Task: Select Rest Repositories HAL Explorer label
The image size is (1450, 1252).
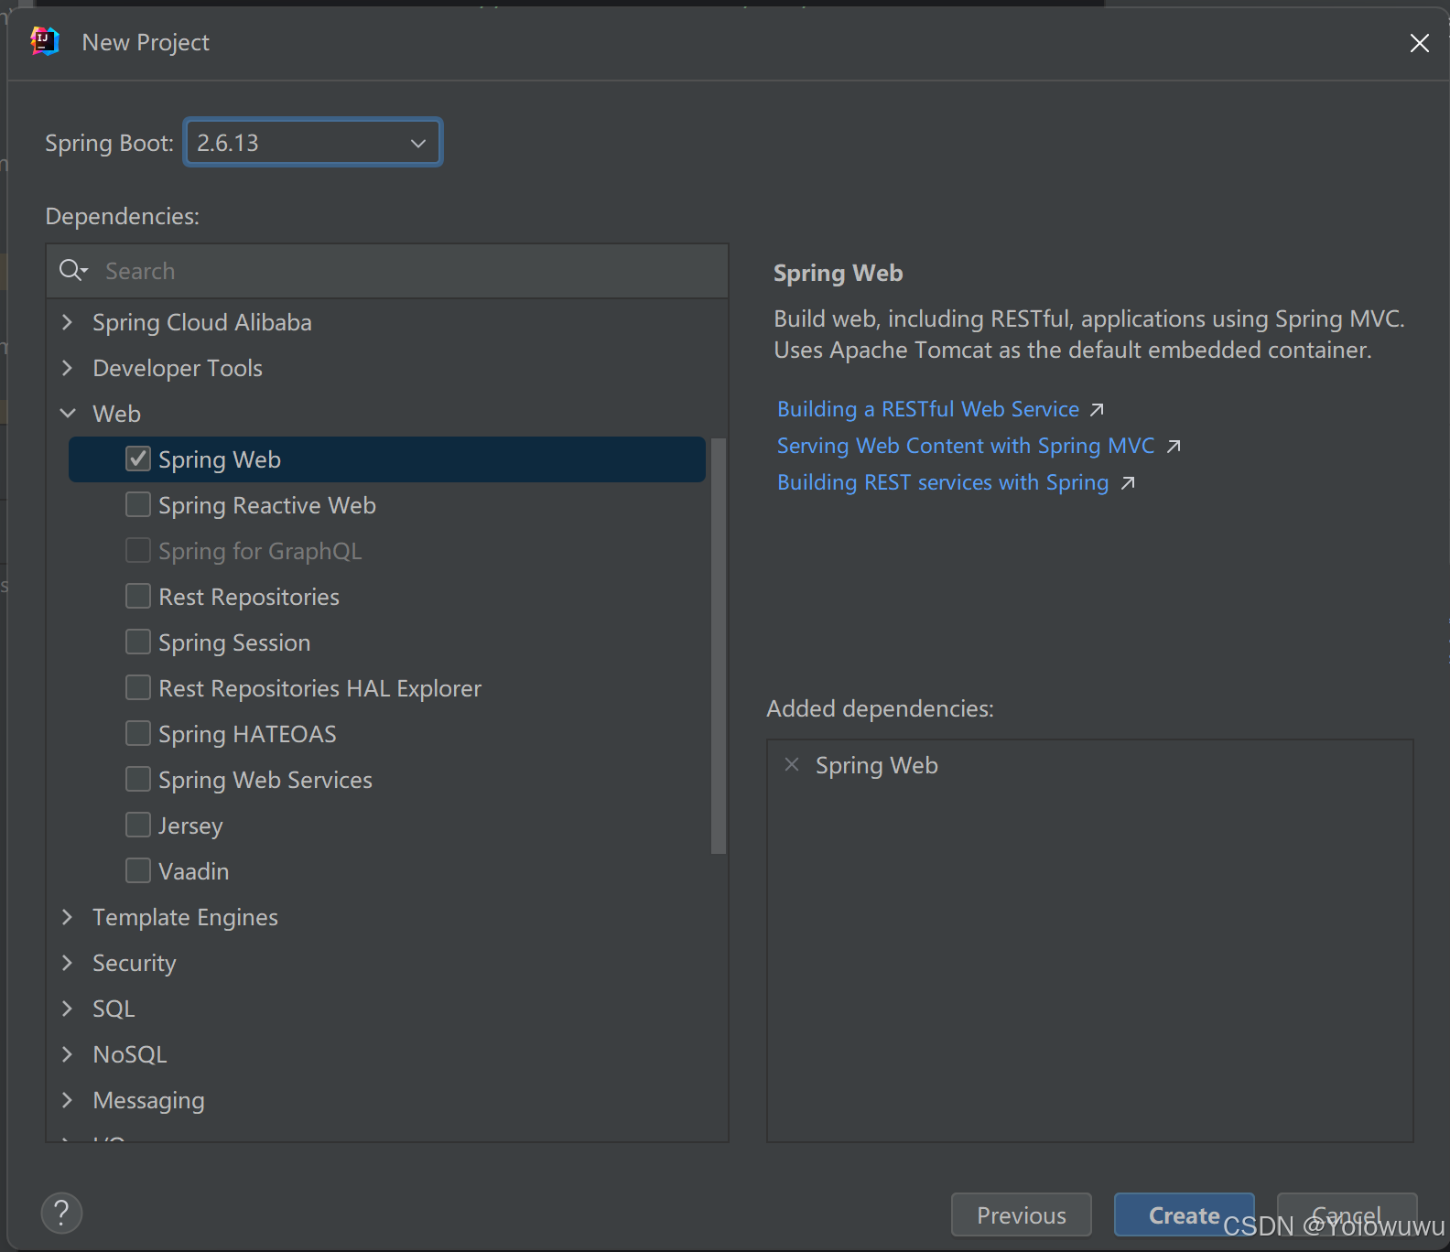Action: (320, 688)
